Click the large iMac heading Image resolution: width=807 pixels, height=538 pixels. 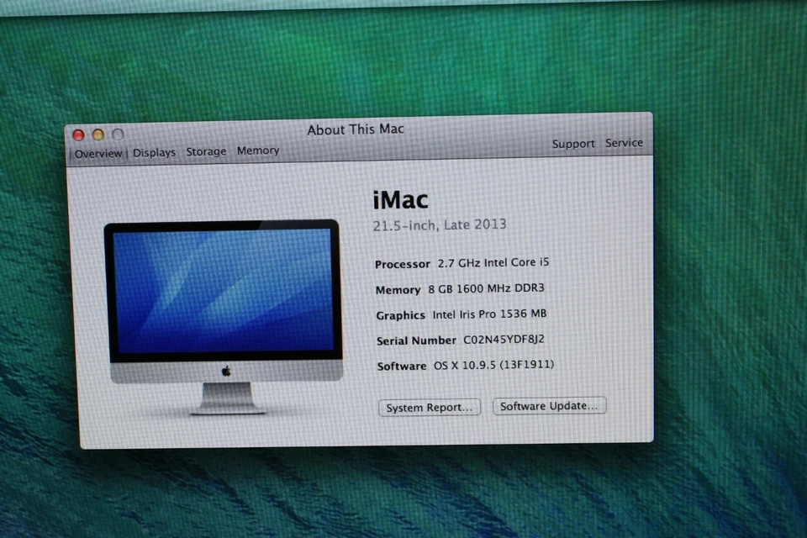(399, 200)
